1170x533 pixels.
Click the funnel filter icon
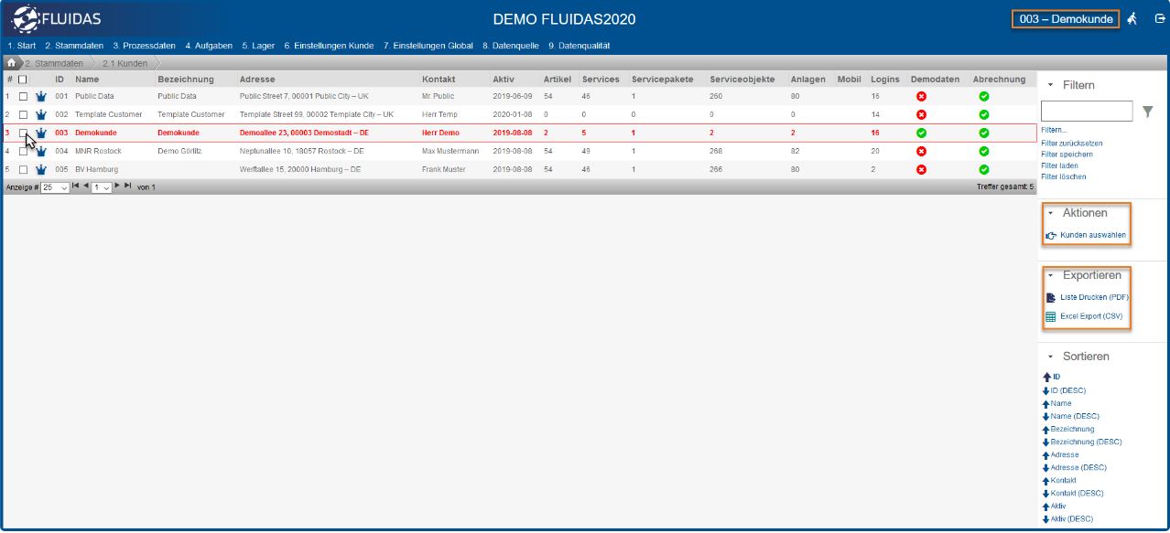tap(1148, 112)
